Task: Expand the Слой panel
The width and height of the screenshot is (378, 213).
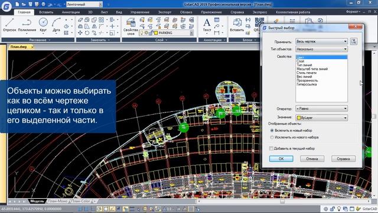Action: pyautogui.click(x=159, y=40)
